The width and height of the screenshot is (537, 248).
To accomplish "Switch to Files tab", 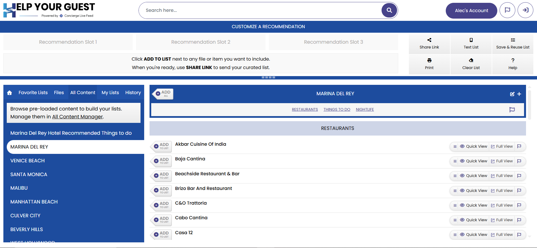I will (x=59, y=93).
